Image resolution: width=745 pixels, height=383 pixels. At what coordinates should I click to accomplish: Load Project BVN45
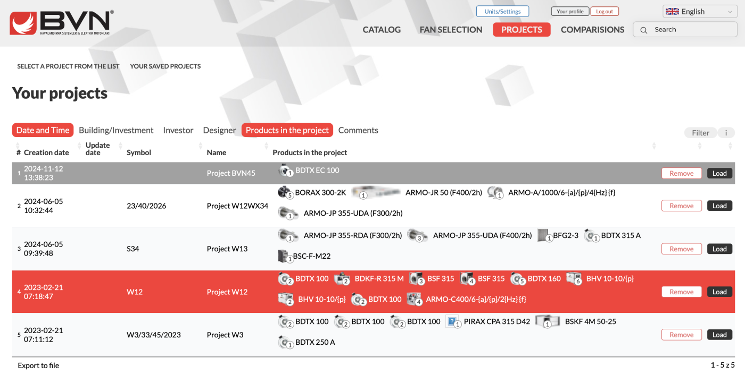pyautogui.click(x=719, y=173)
